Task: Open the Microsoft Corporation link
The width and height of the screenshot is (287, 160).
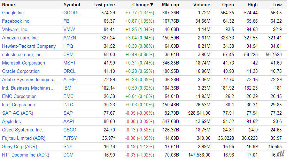Action: (x=24, y=63)
